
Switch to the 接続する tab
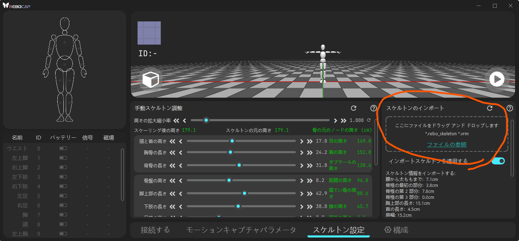155,230
